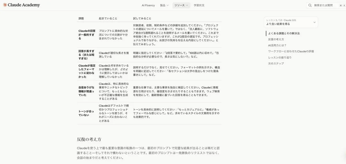Viewport: 346px width, 164px height.
Task: Click the Claudeはデフォルトで親切かつプロフェッショナル cell
Action: click(114, 113)
